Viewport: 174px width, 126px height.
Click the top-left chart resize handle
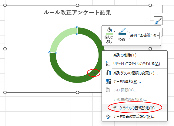[x=5, y=5]
